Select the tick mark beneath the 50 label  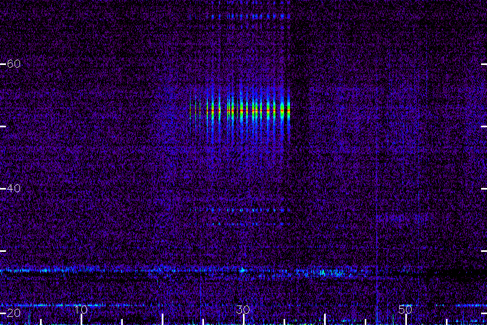point(406,320)
